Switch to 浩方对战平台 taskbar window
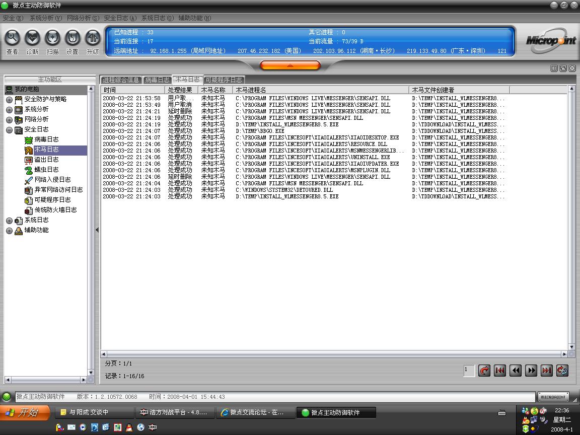 (x=175, y=412)
